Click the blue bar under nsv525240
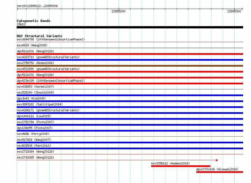The width and height of the screenshot is (251, 183). pos(130,95)
